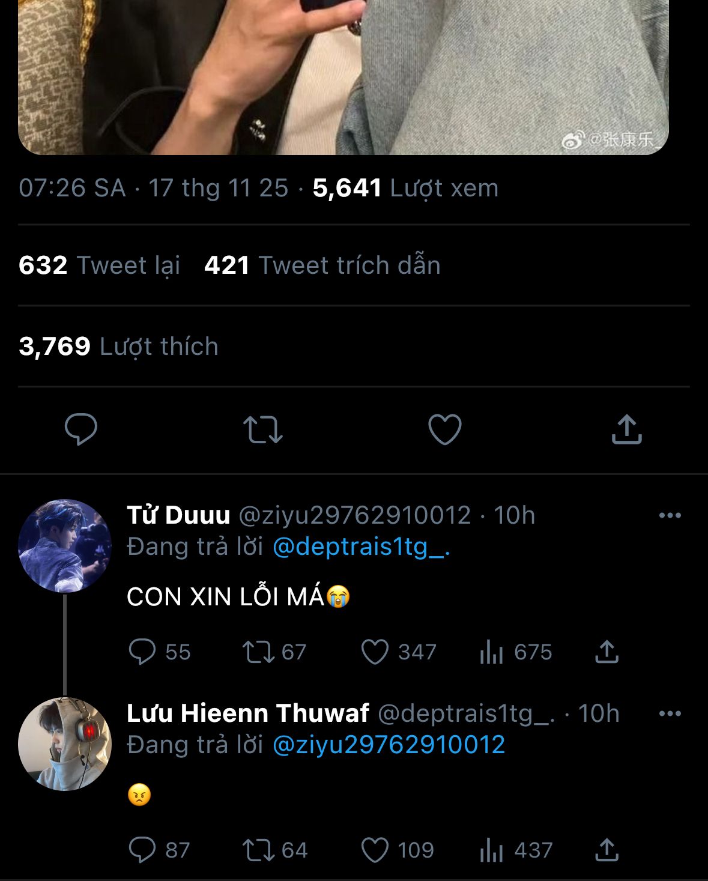This screenshot has height=881, width=708.
Task: Like Tử Duuu's comment
Action: tap(375, 652)
